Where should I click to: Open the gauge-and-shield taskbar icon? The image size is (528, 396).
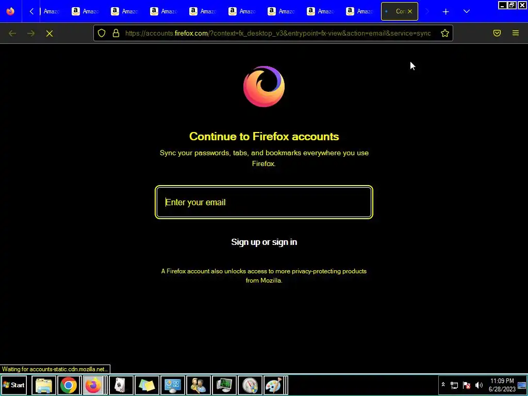[250, 385]
